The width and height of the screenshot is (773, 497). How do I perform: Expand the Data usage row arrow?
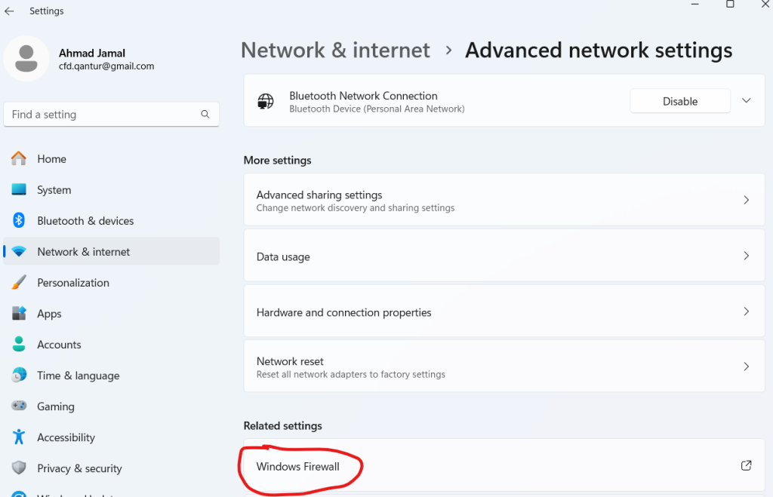tap(746, 256)
